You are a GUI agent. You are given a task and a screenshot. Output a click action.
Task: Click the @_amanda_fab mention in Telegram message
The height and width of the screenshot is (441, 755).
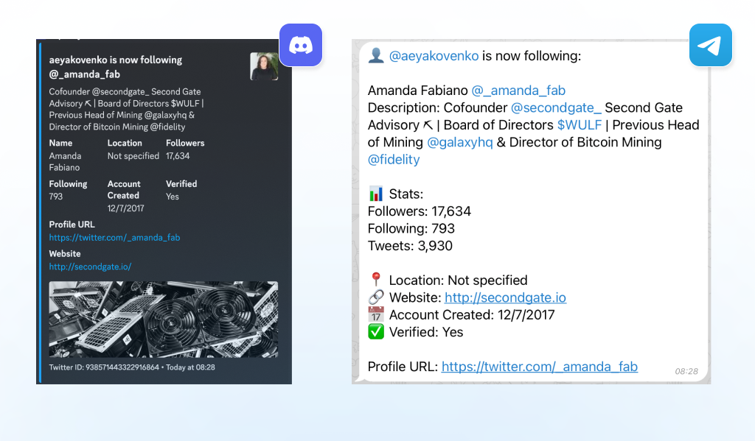pyautogui.click(x=518, y=91)
